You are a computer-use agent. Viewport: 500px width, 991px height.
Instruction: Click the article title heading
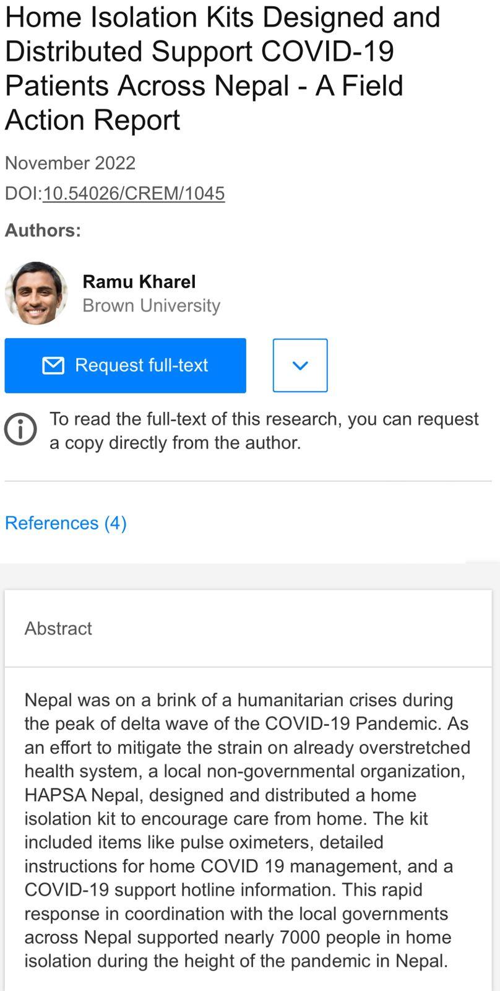[x=223, y=68]
